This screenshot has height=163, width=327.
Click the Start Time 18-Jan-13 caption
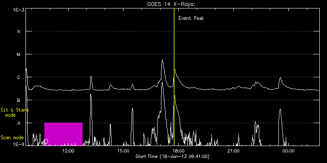[x=172, y=156]
